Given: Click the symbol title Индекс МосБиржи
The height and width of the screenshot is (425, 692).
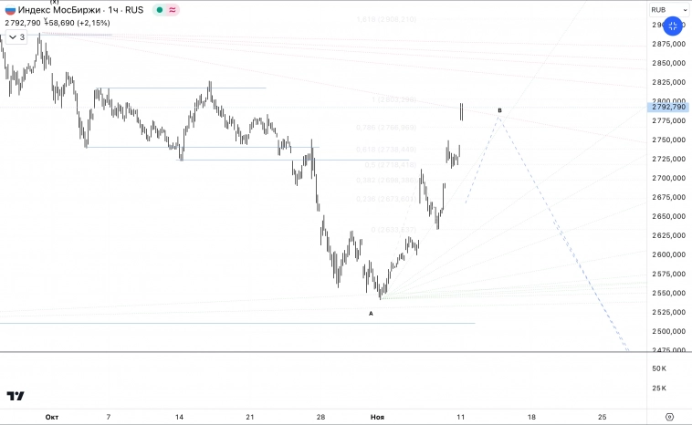Looking at the screenshot, I should [59, 10].
